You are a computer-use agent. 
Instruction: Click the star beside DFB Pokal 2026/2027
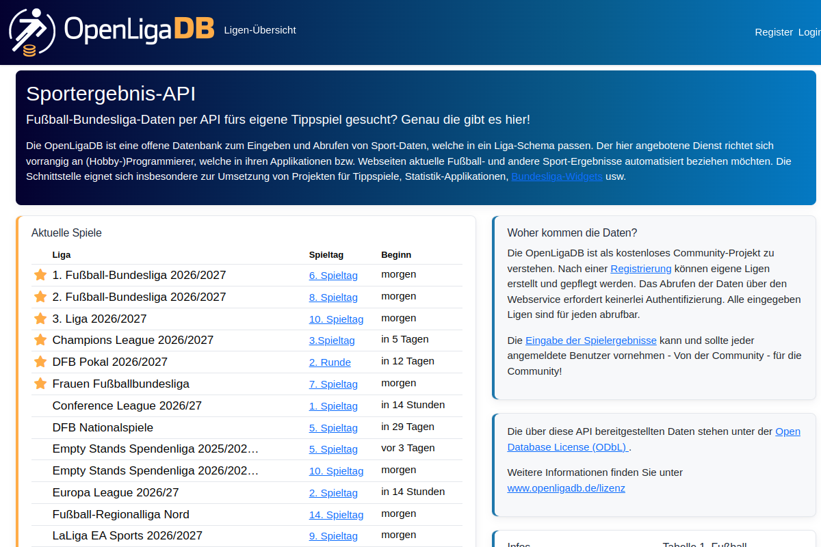tap(40, 362)
